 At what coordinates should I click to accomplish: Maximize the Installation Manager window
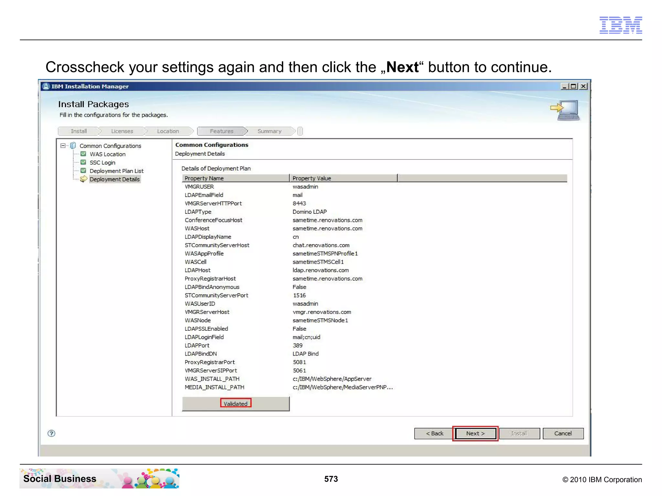574,86
